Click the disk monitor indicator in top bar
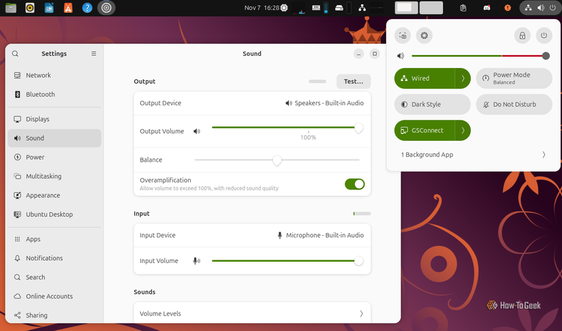This screenshot has height=331, width=562. [x=339, y=8]
